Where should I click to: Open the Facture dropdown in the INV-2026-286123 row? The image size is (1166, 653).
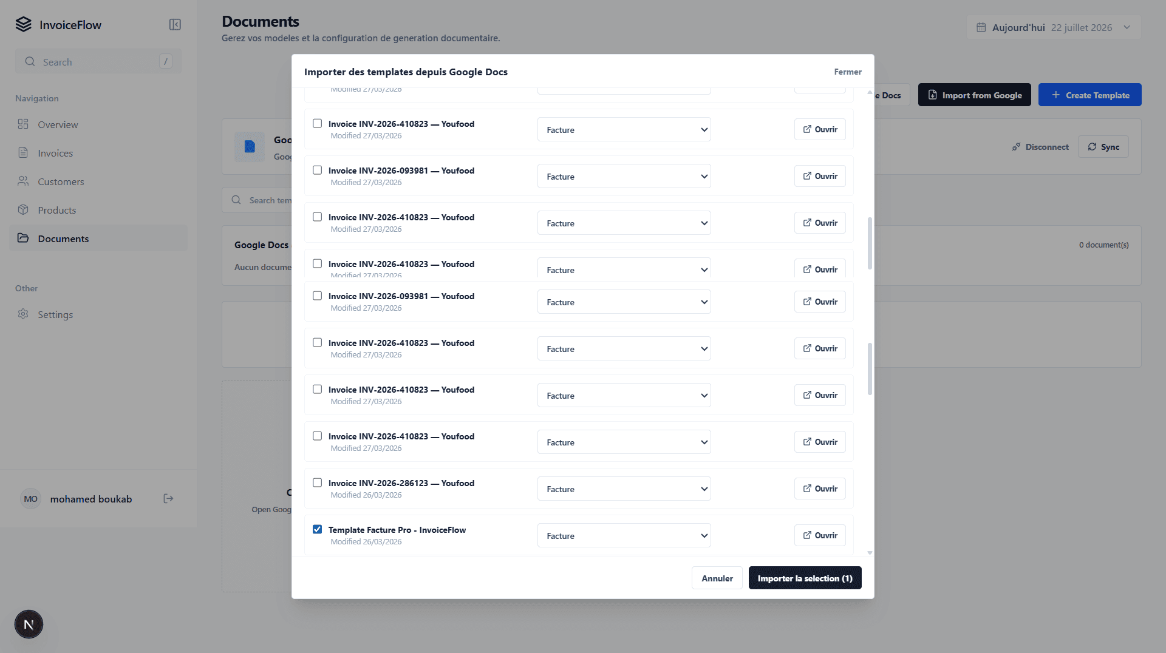point(624,489)
